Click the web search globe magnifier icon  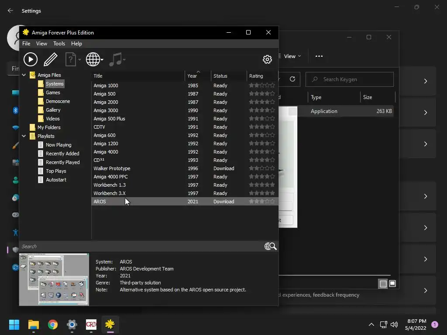(x=271, y=246)
